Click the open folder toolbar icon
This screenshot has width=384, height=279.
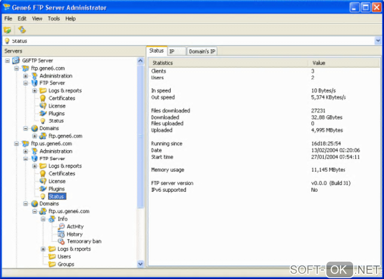click(8, 30)
